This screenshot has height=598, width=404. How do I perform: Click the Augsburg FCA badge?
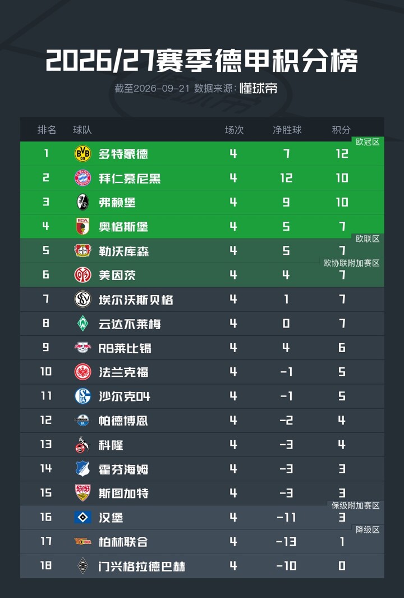[82, 226]
